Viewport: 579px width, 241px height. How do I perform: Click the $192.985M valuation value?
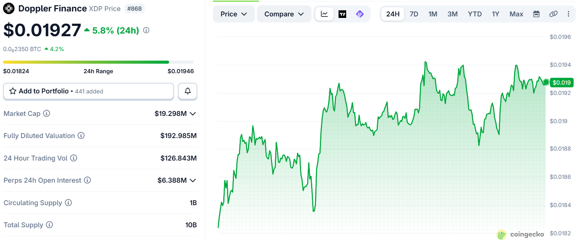coord(178,136)
